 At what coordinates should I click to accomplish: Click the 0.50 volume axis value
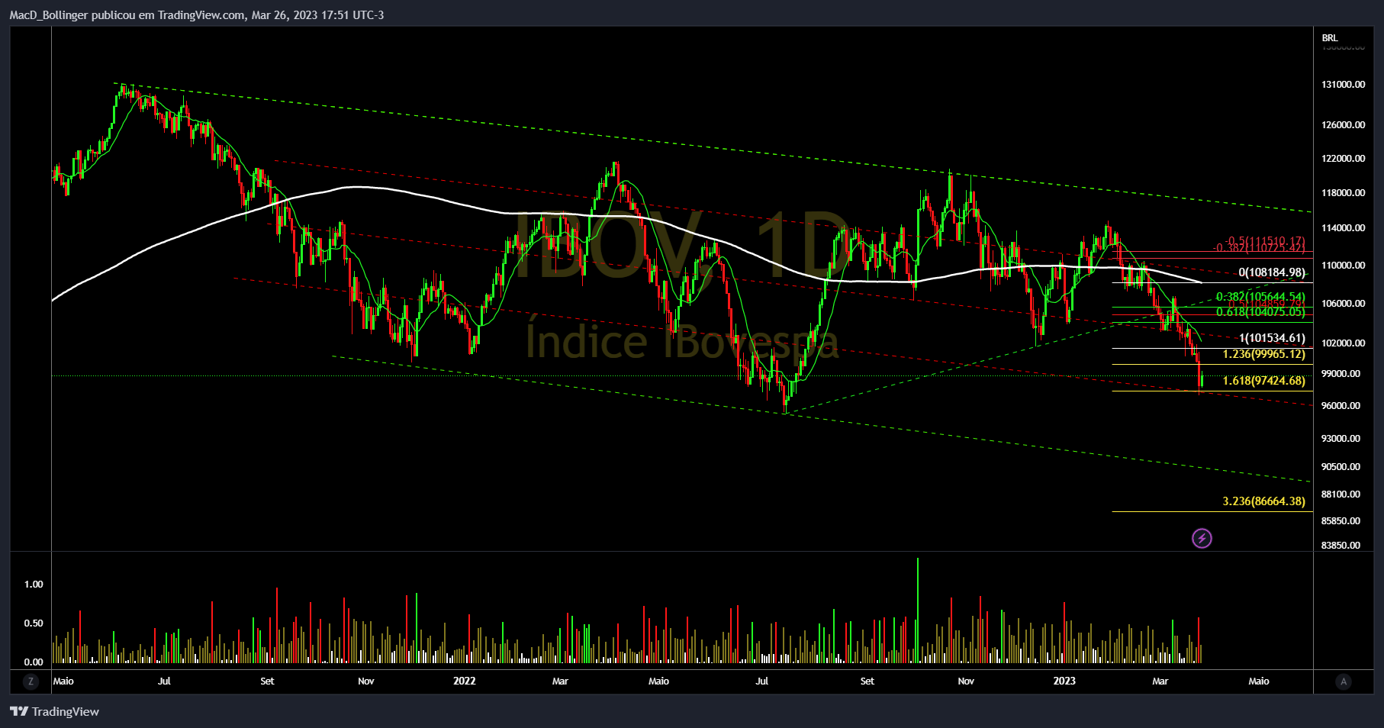point(34,623)
